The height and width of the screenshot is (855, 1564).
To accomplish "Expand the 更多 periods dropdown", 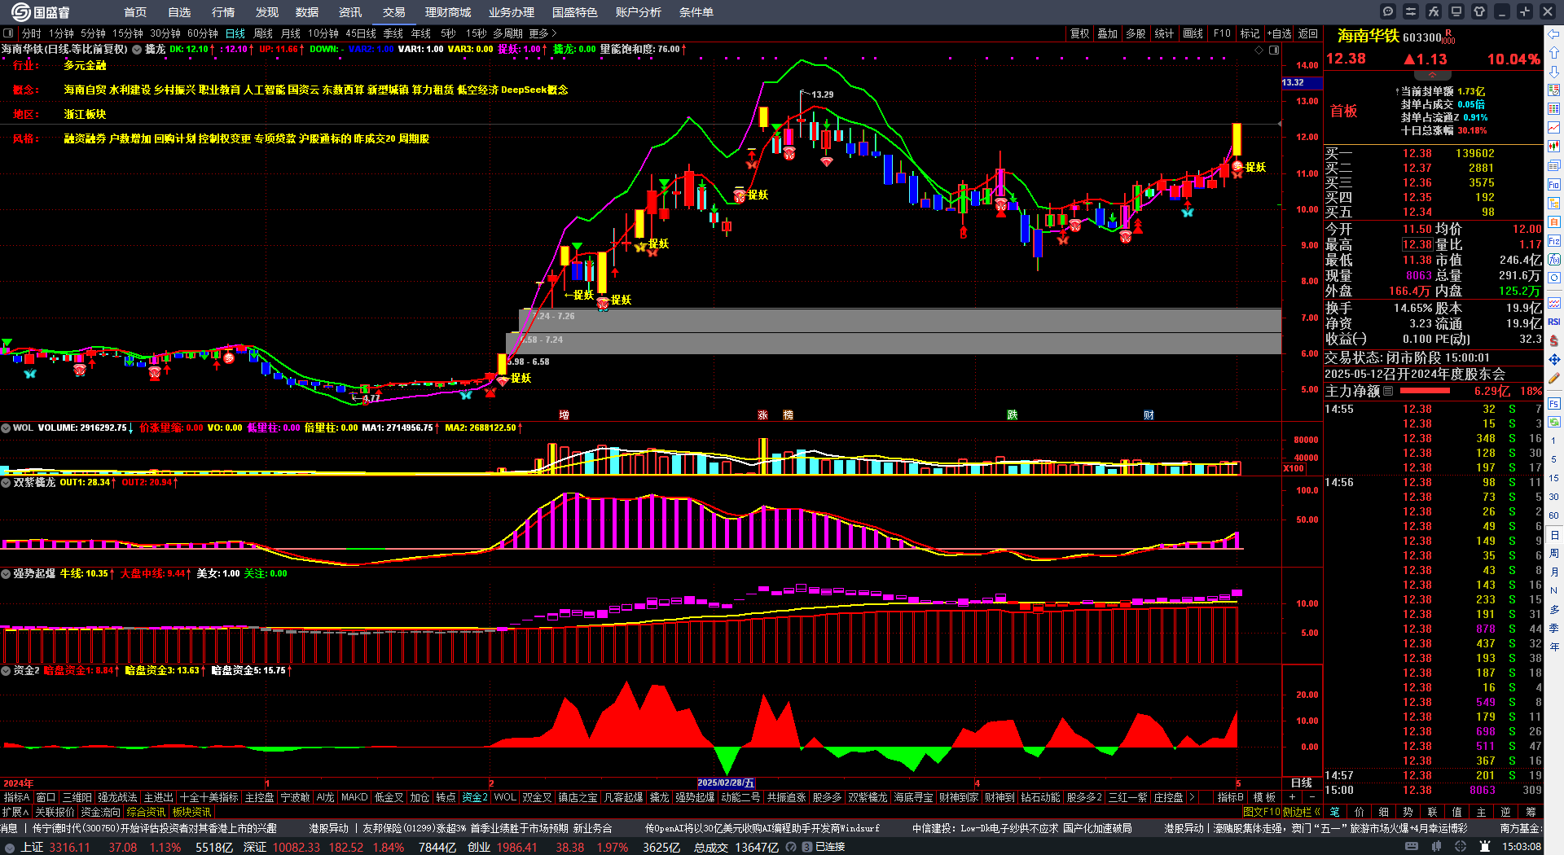I will pos(543,33).
